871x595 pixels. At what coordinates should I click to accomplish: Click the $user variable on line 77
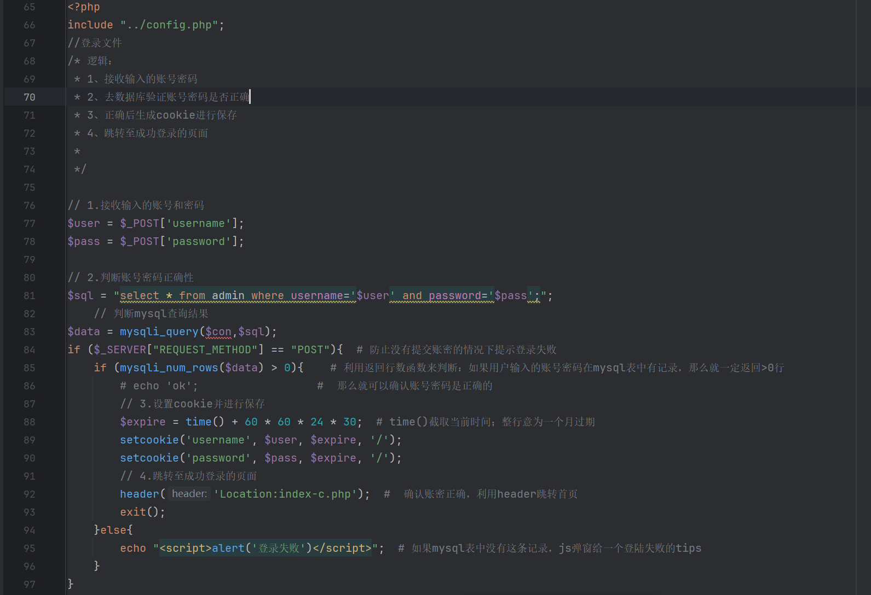[x=84, y=223]
